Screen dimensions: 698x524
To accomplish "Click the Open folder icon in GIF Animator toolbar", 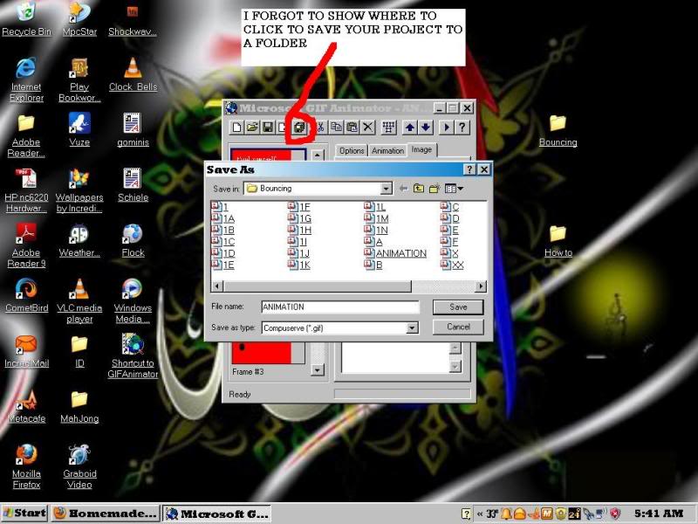I will [x=252, y=128].
